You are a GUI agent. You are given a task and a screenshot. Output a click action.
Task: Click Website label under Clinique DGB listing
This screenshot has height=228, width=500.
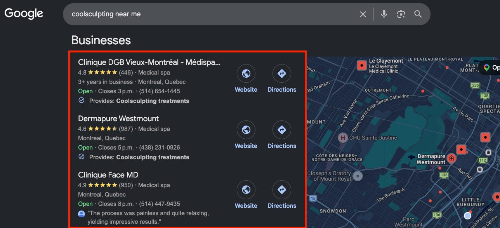pyautogui.click(x=246, y=89)
